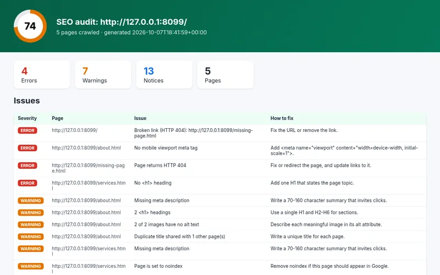The width and height of the screenshot is (440, 275).
Task: Click 'Missing meta description' issue in the services.html row
Action: 162,249
